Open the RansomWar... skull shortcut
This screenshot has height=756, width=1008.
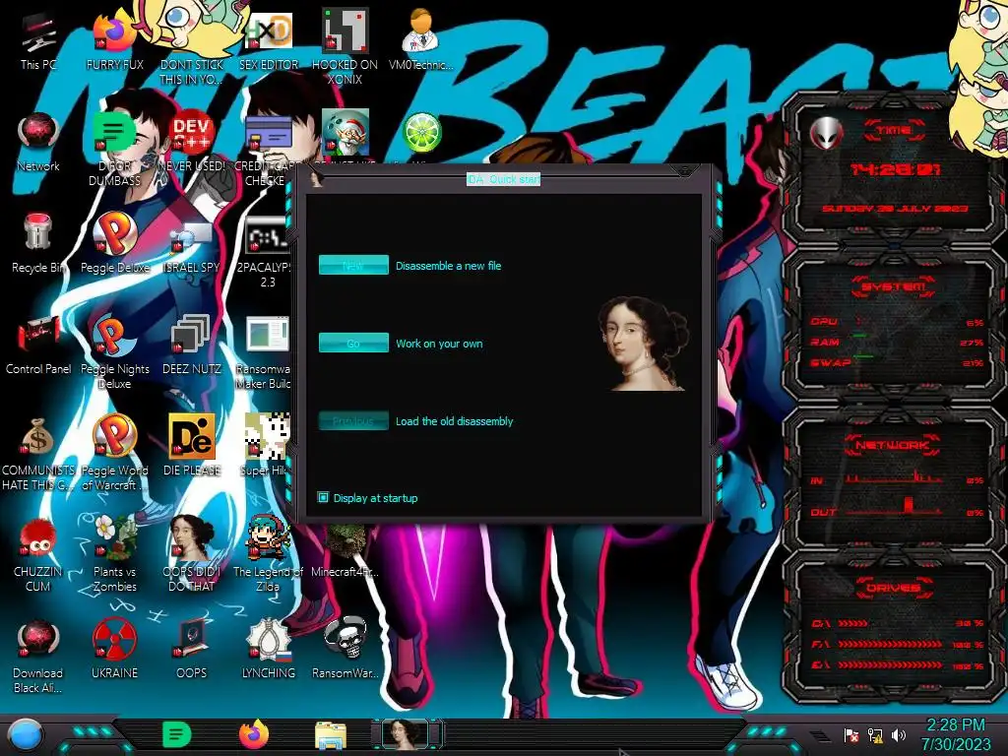pos(345,648)
